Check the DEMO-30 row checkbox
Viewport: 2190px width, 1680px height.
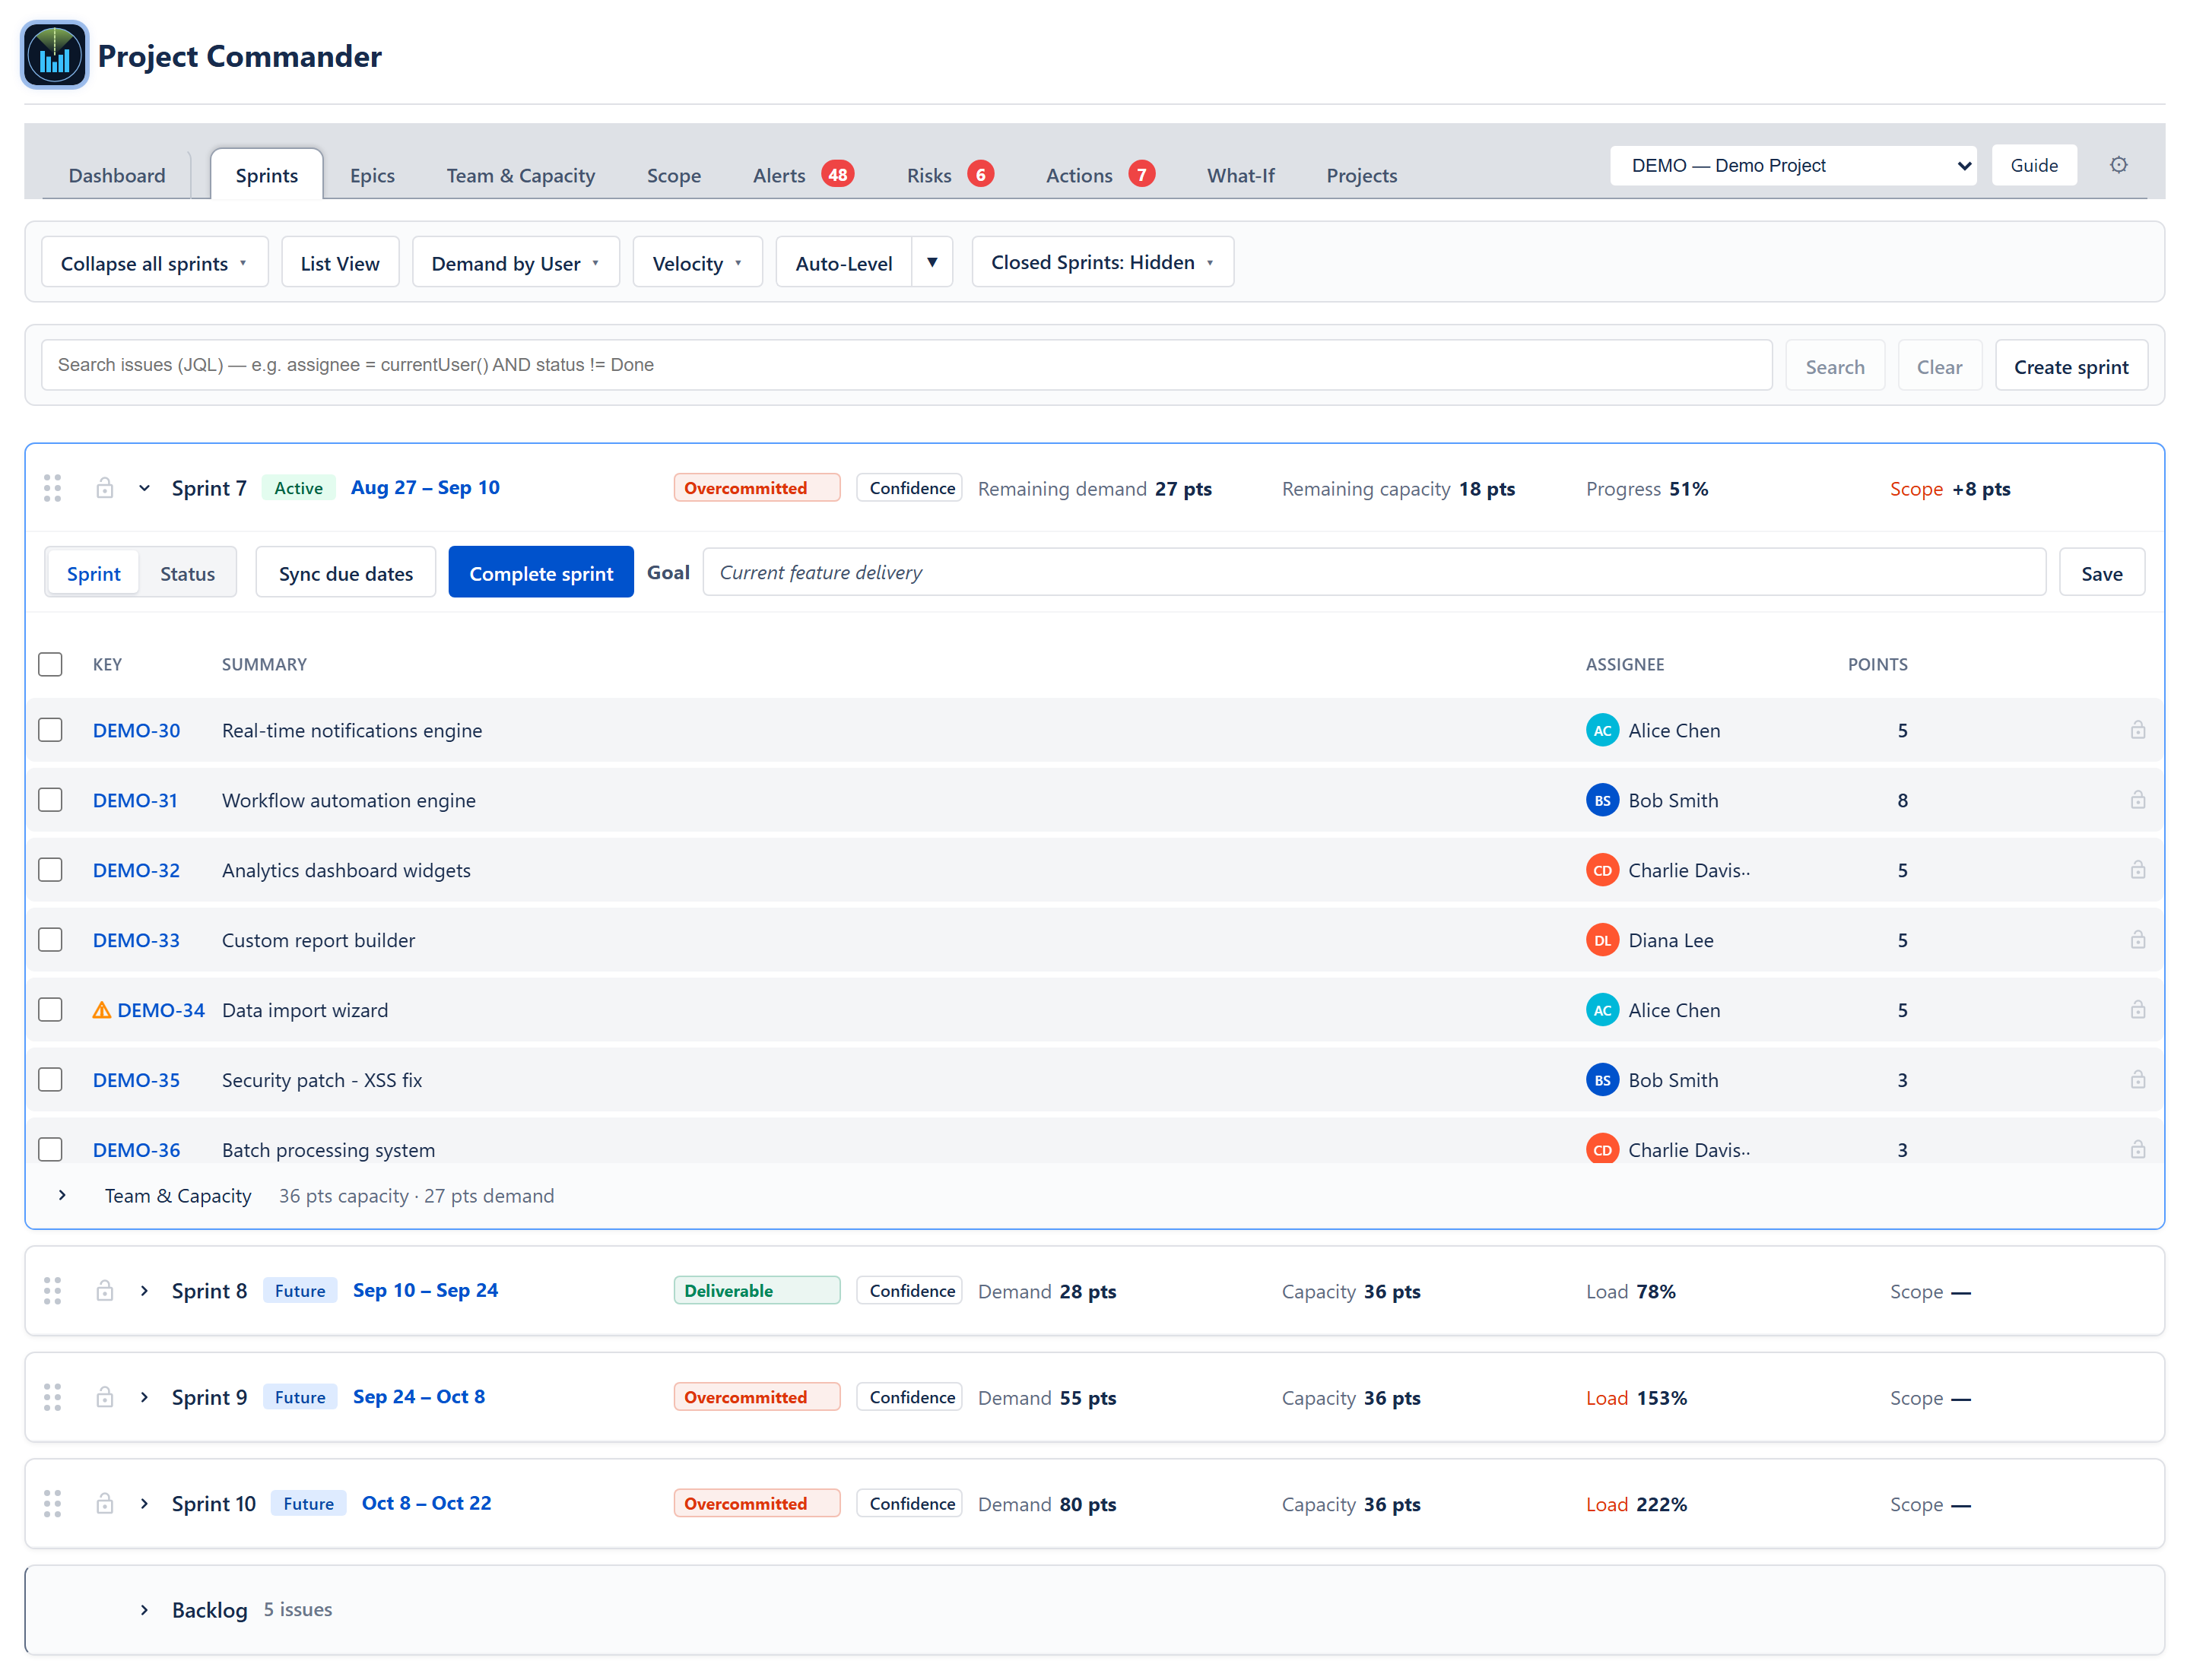point(50,730)
